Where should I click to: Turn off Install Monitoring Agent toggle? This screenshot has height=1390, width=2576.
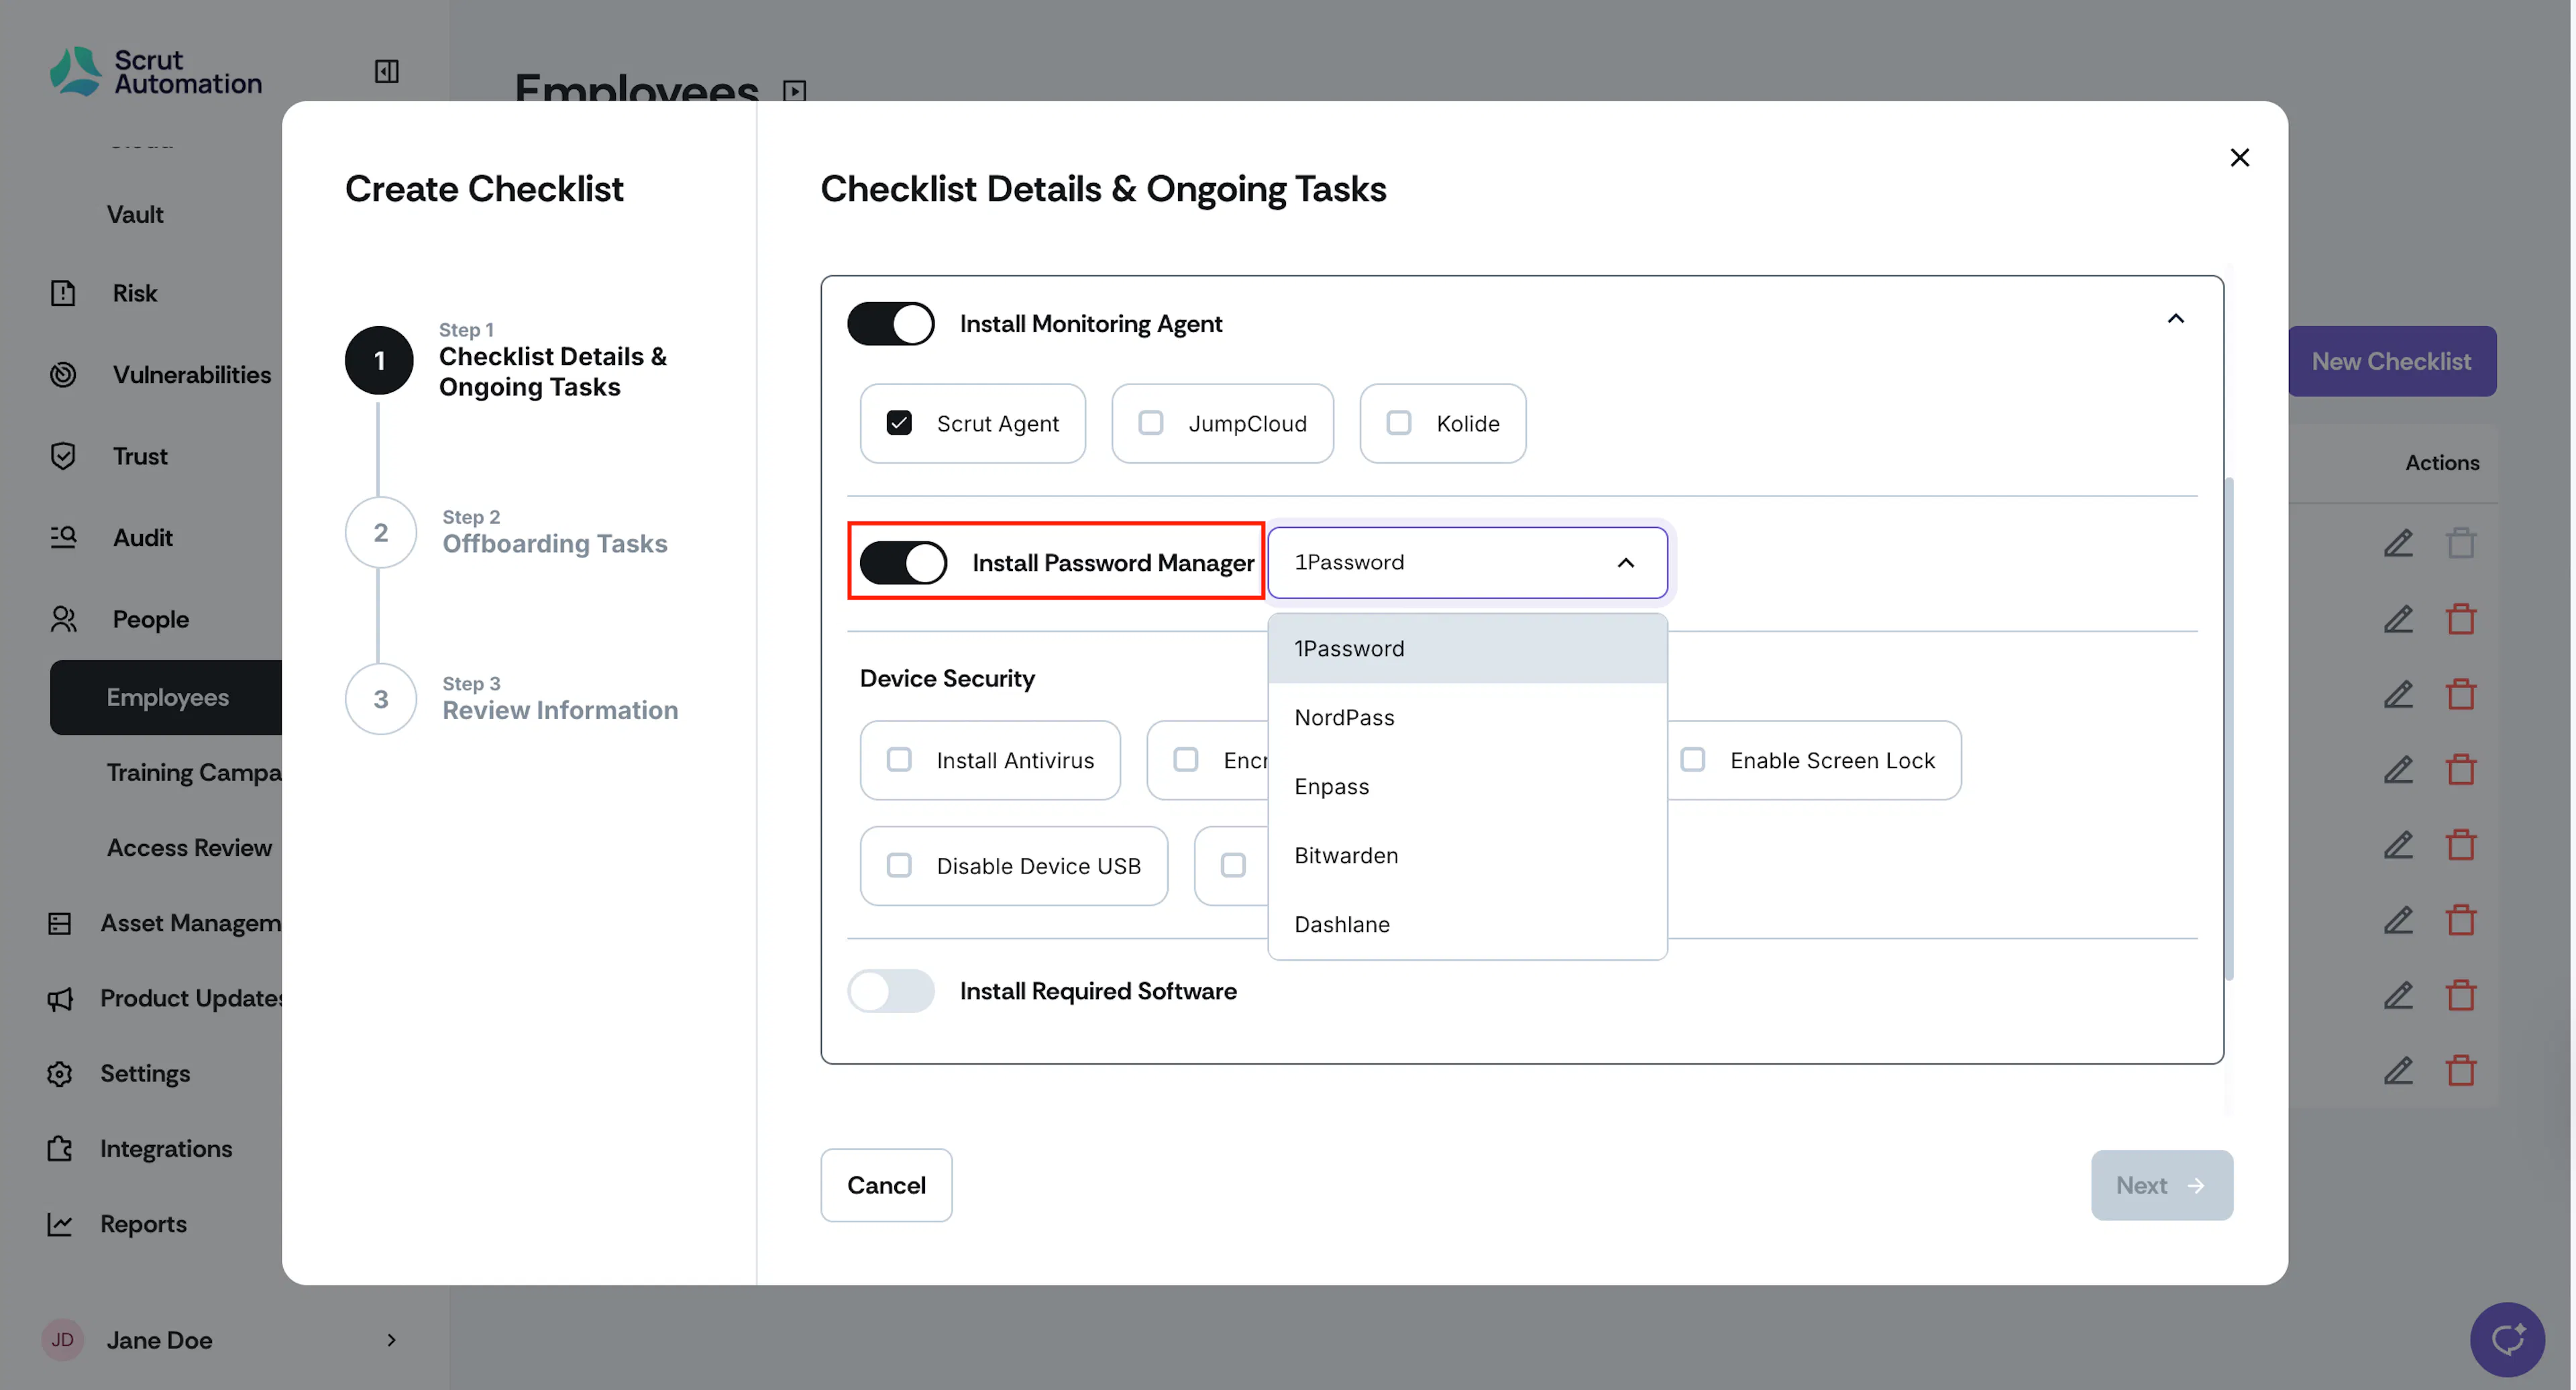(890, 323)
